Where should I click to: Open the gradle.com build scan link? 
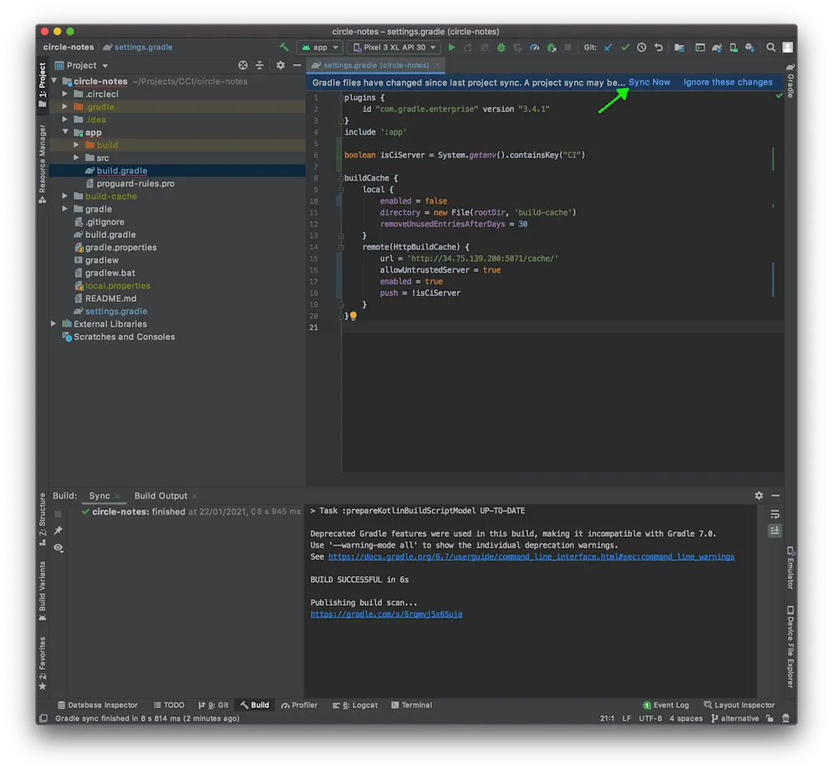pyautogui.click(x=386, y=613)
